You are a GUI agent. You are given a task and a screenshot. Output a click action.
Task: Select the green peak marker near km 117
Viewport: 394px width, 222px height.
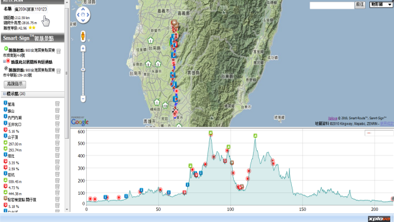255,136
